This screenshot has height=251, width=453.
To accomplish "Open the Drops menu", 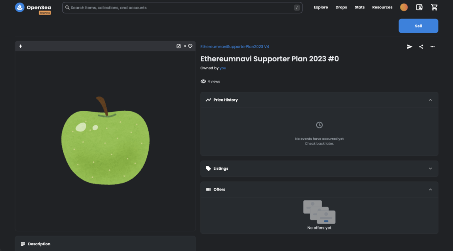I will (341, 7).
